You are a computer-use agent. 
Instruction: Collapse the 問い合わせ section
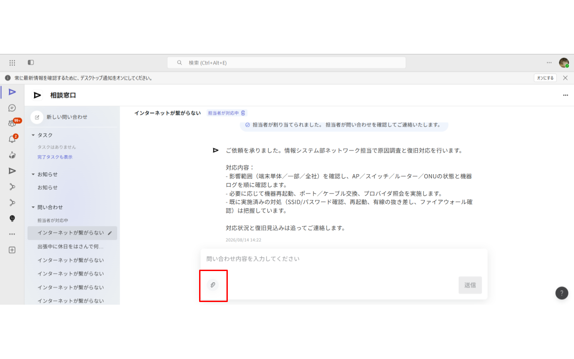pos(33,207)
